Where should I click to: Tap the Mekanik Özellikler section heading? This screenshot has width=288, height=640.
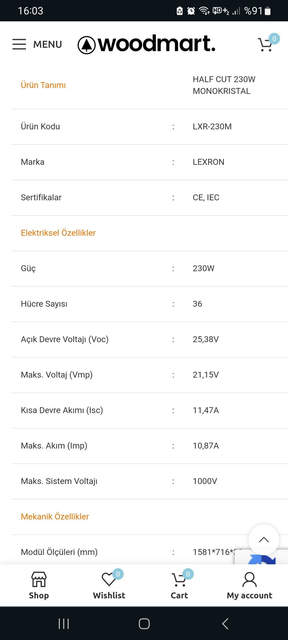[x=55, y=516]
